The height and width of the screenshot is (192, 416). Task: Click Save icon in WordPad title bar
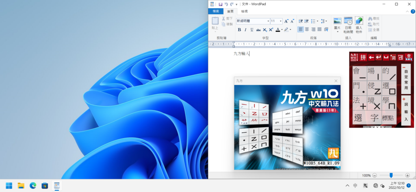220,4
